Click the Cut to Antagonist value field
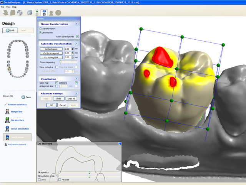Screen dimensions: 246x185 (x=68, y=53)
